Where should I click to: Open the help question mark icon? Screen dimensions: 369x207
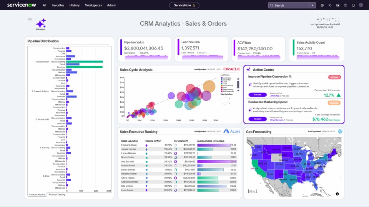tap(346, 5)
